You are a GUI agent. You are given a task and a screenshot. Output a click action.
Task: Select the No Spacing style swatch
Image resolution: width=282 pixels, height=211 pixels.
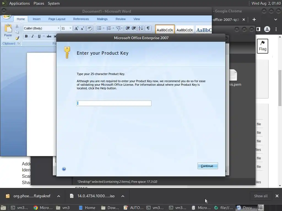pyautogui.click(x=185, y=30)
